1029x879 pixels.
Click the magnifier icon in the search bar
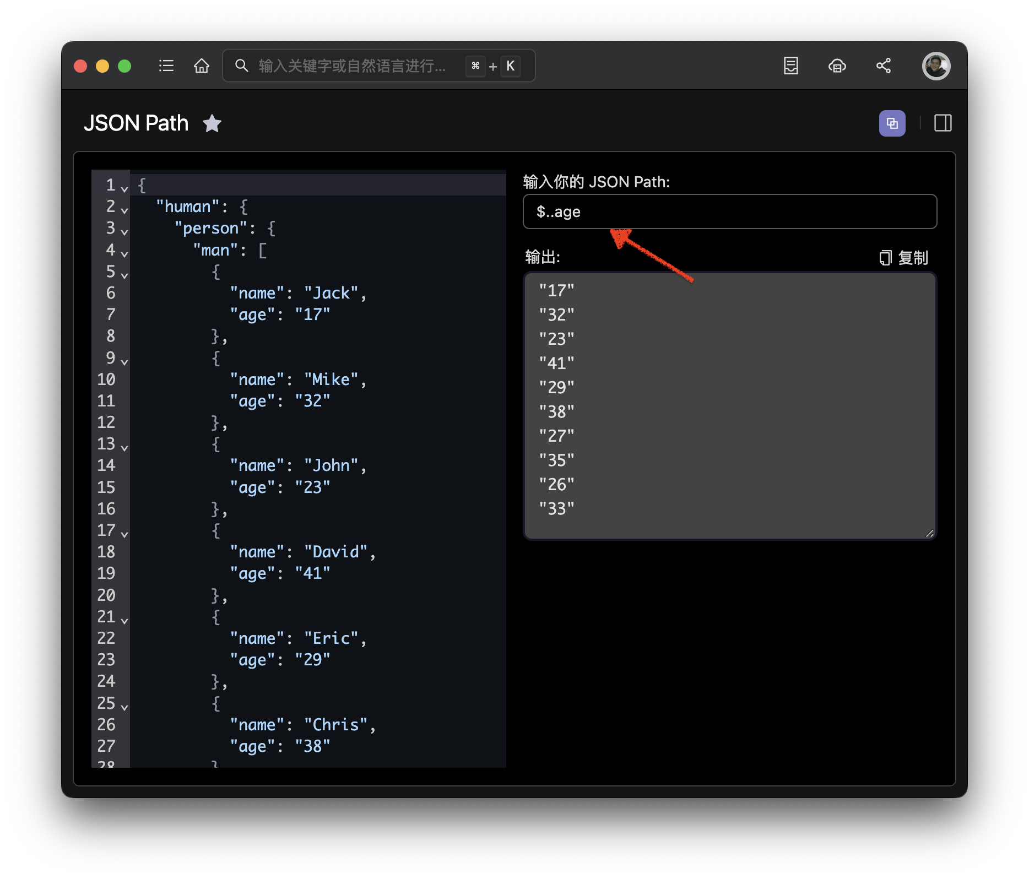click(242, 66)
